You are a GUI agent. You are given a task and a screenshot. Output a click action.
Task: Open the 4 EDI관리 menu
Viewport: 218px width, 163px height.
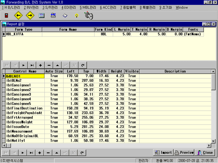(69, 8)
